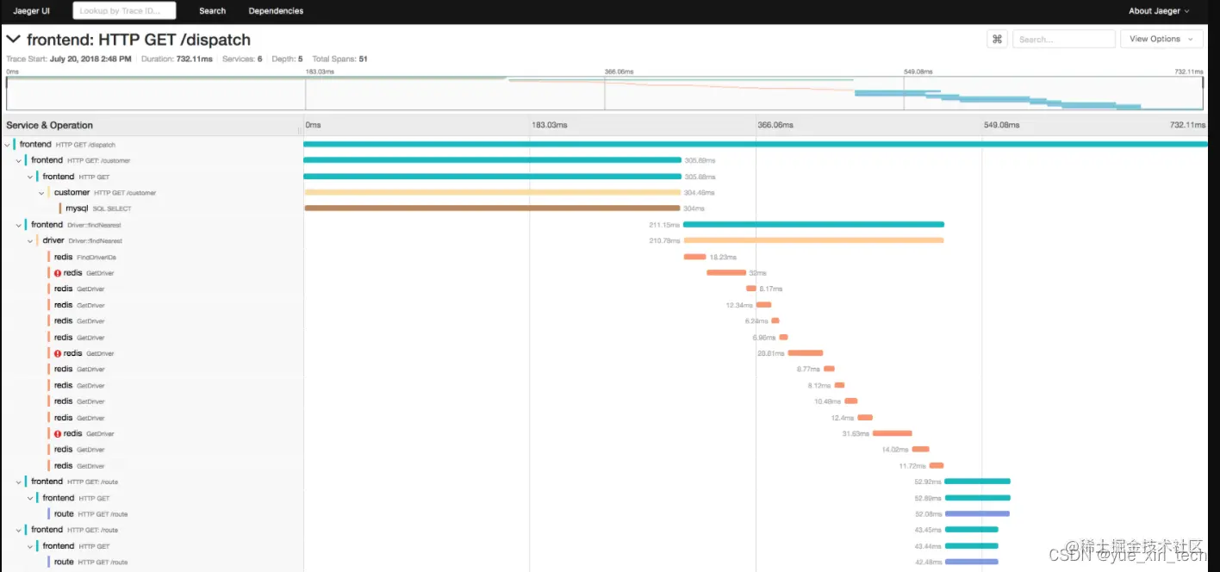Click the 11.72ms redis GetDriver span bar
The height and width of the screenshot is (572, 1220).
[937, 466]
